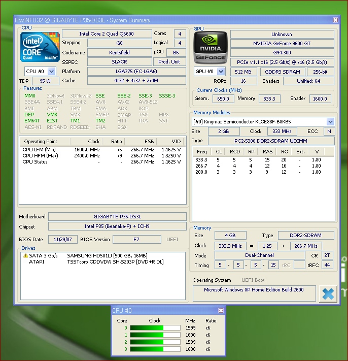This screenshot has width=348, height=361.
Task: Select the SAMSUNG HD501LJ drive entry
Action: click(x=103, y=255)
